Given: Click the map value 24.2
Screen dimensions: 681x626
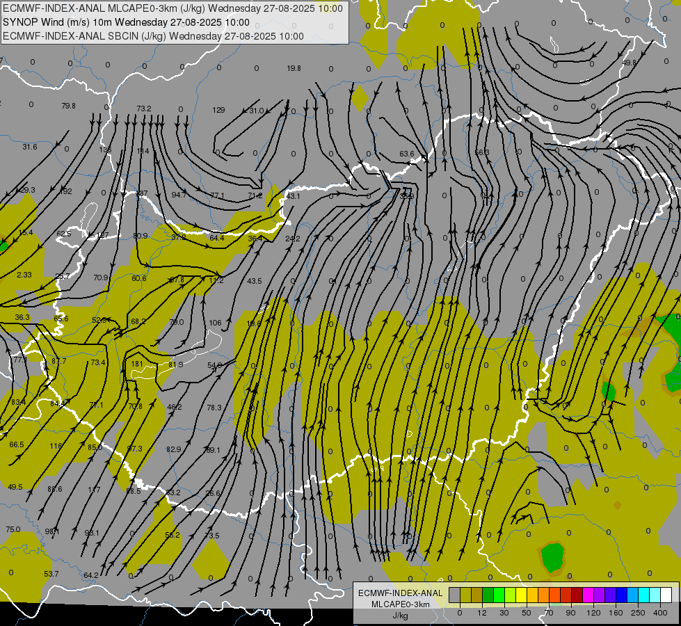Looking at the screenshot, I should (x=293, y=239).
